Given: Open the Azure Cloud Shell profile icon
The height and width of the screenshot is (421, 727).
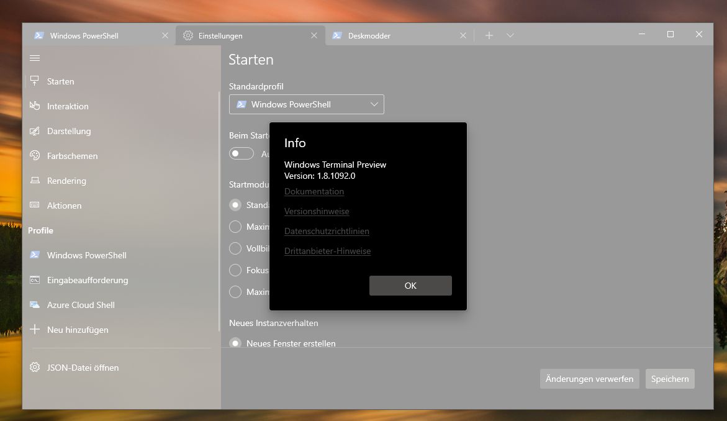Looking at the screenshot, I should tap(35, 305).
